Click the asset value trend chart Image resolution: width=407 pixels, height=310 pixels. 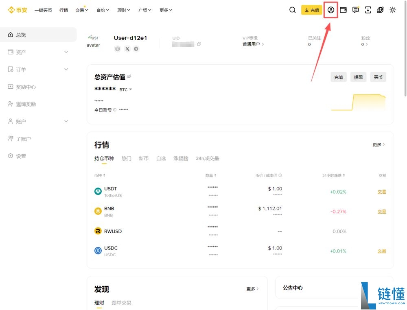(359, 102)
